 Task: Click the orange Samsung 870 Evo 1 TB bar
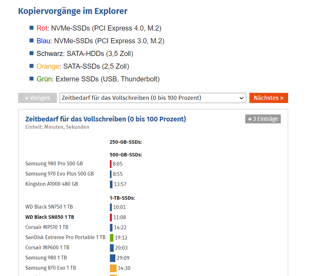pos(113,268)
